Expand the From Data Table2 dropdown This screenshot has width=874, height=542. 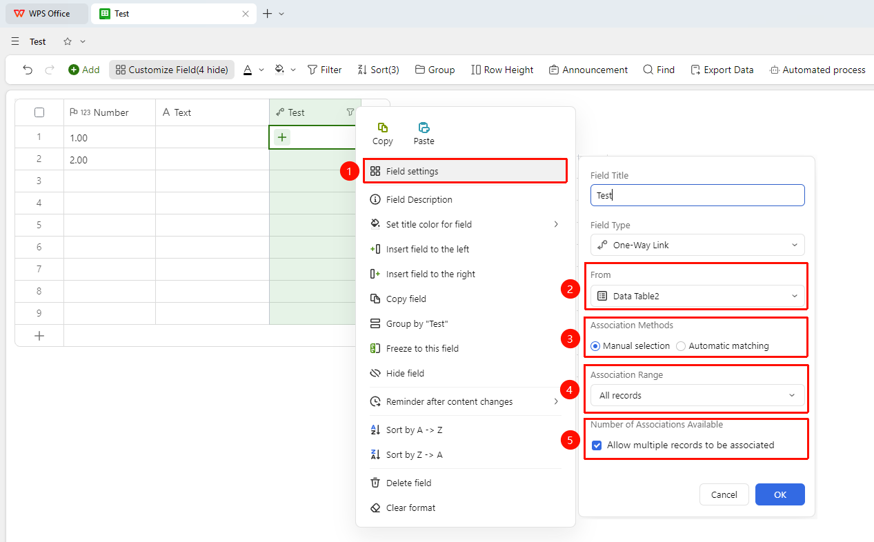(x=697, y=296)
